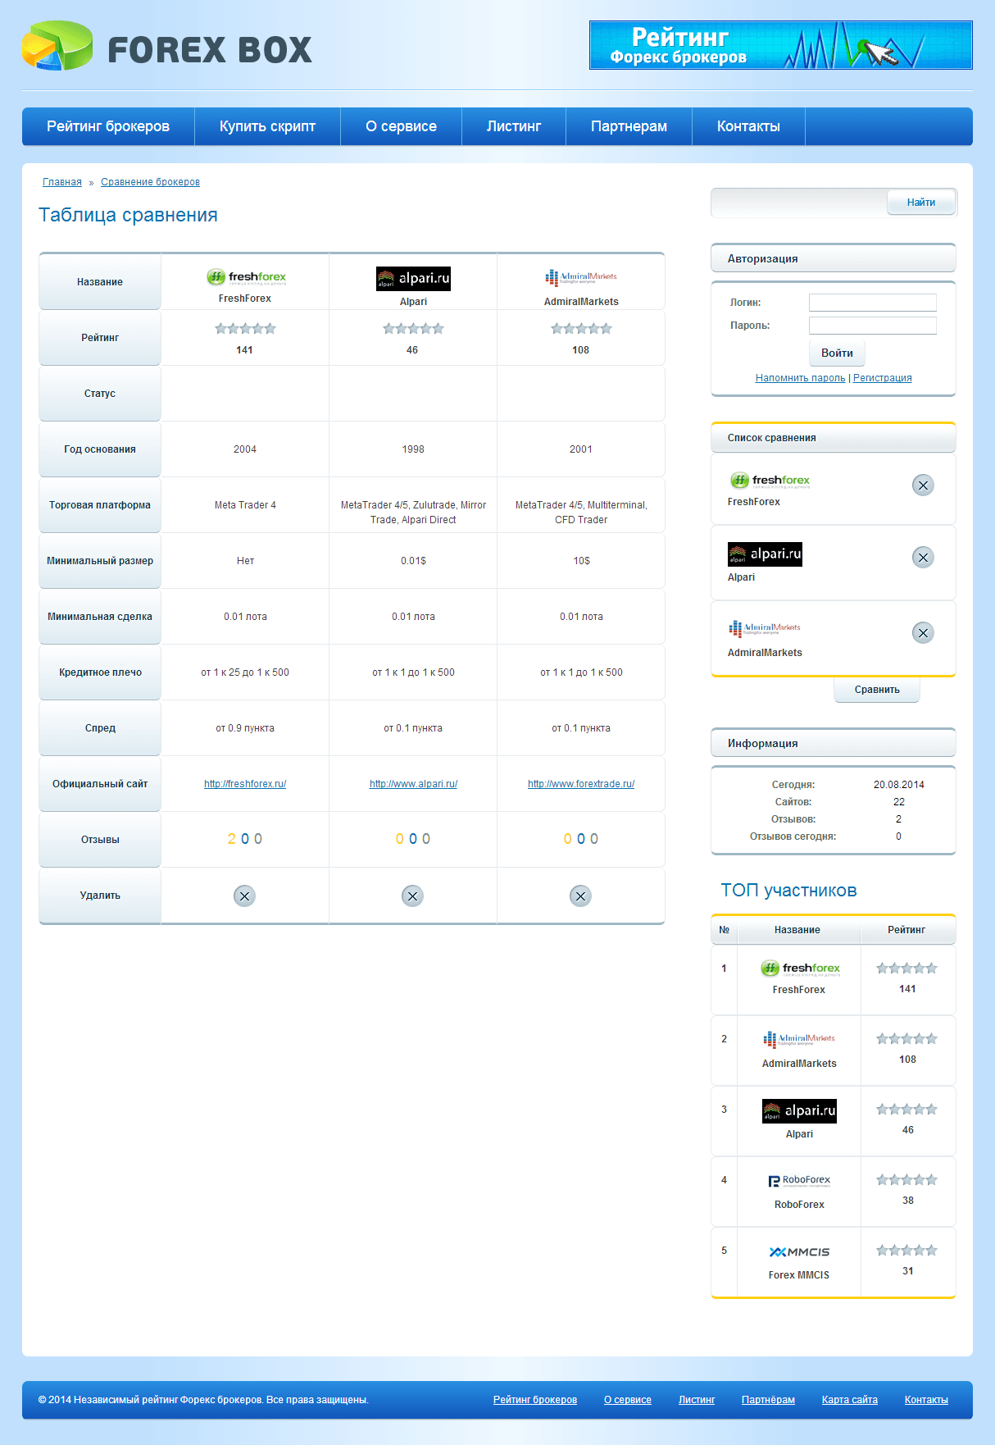Click the AdmiralMarkets logo in ТОП участников

click(x=799, y=1040)
